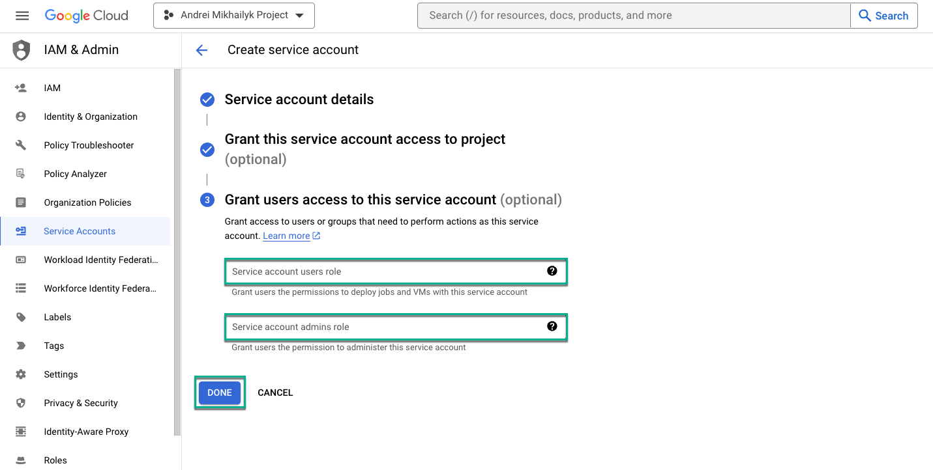
Task: Click the Settings gear icon in sidebar
Action: click(x=21, y=374)
